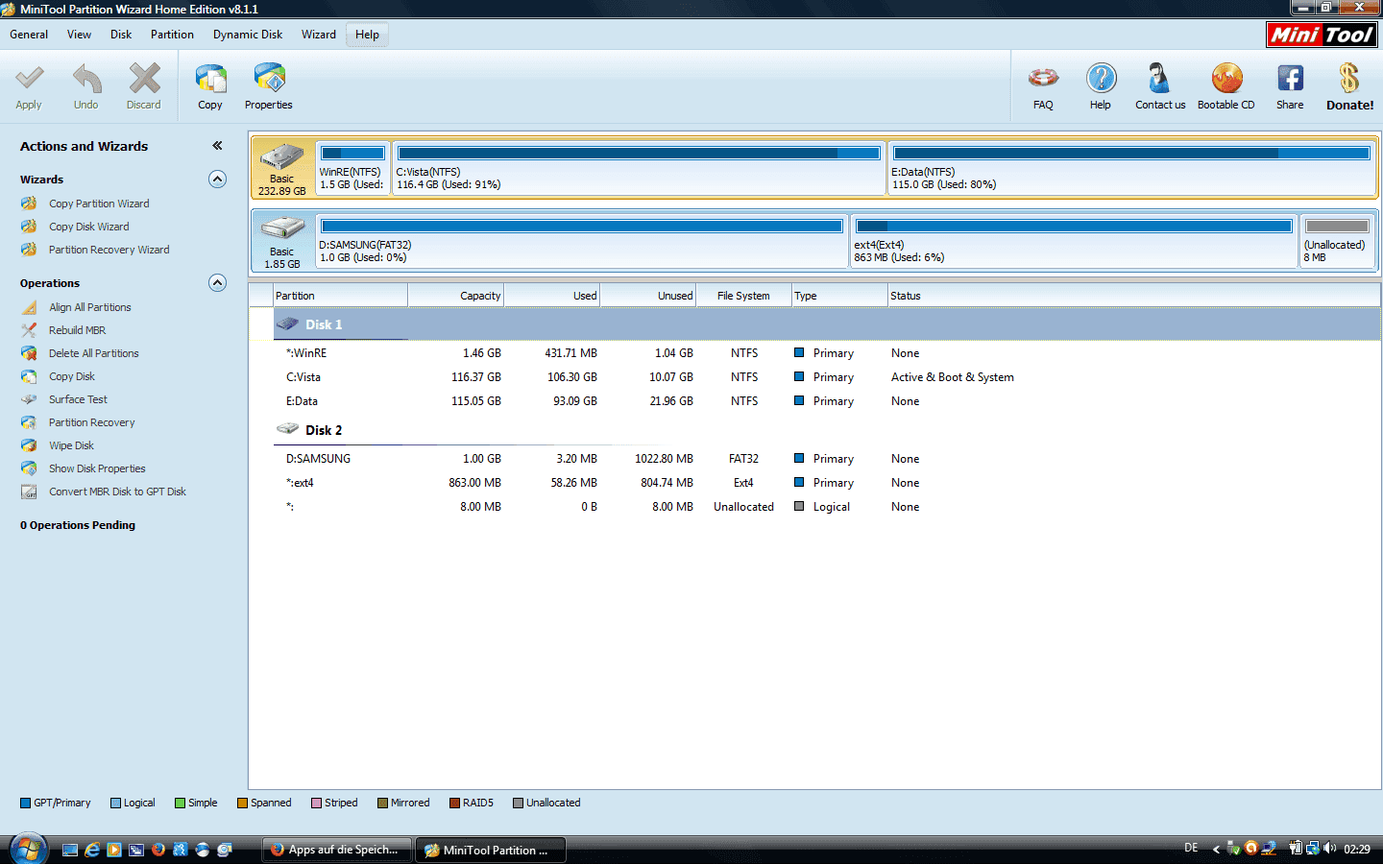1383x864 pixels.
Task: Launch Internet Explorer from quick launch
Action: [x=92, y=850]
